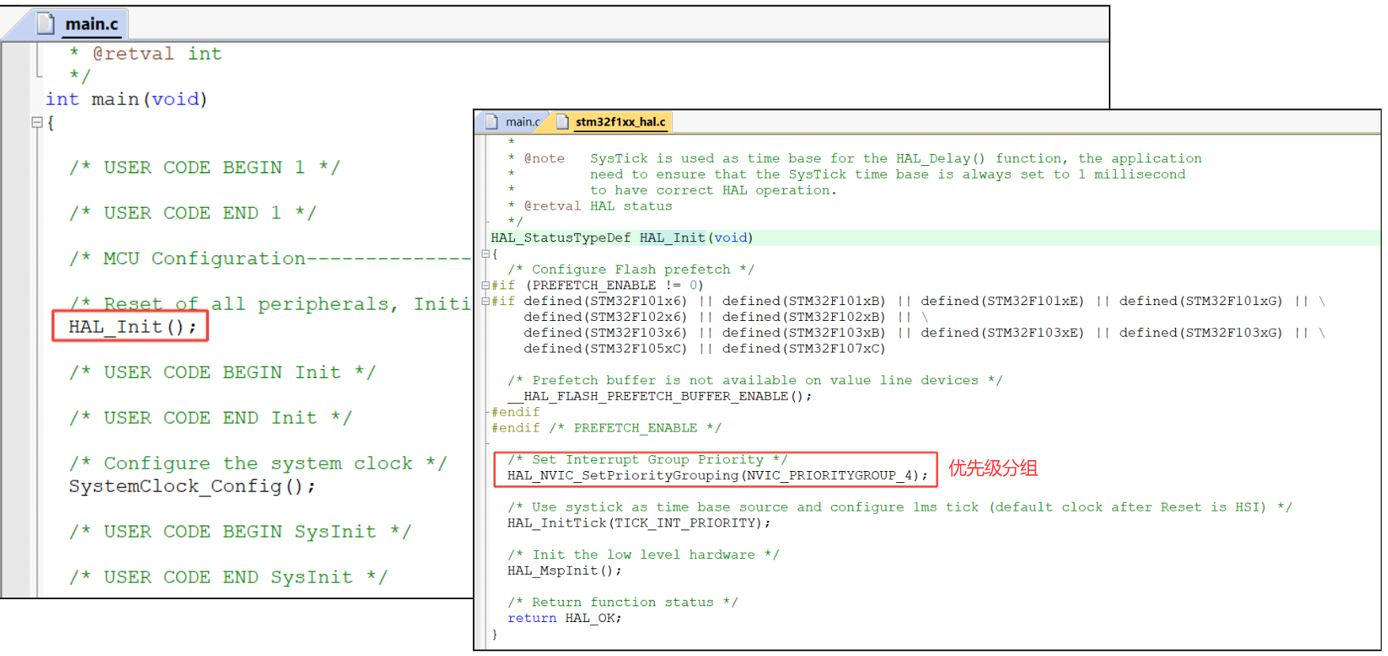
Task: Click the @retval HAL status comment
Action: [x=590, y=206]
